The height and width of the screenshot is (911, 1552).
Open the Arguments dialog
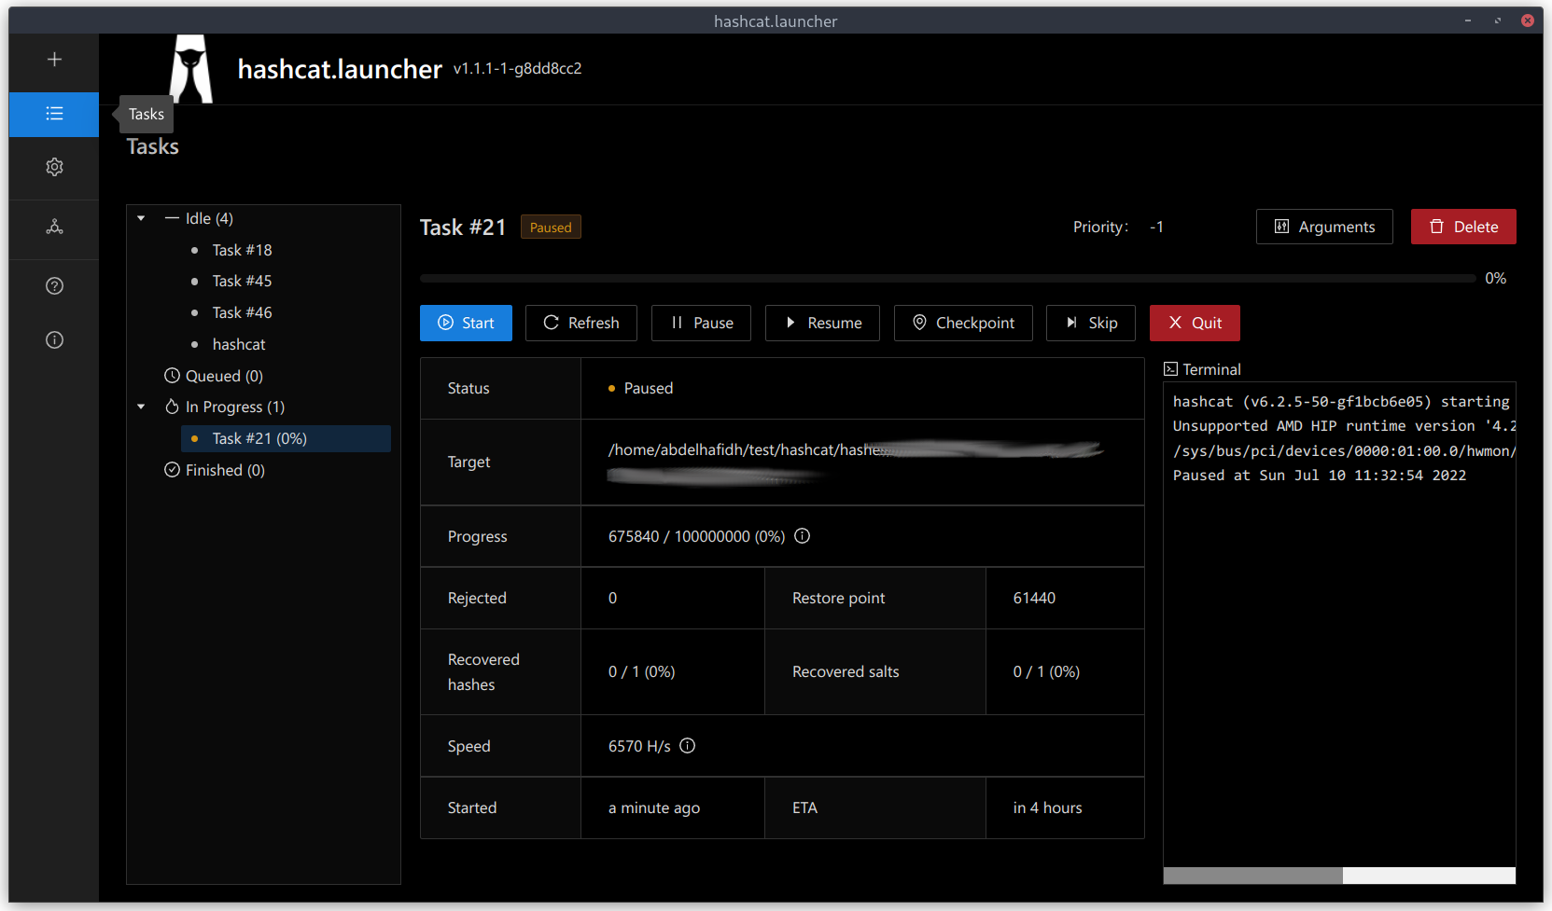(x=1324, y=227)
